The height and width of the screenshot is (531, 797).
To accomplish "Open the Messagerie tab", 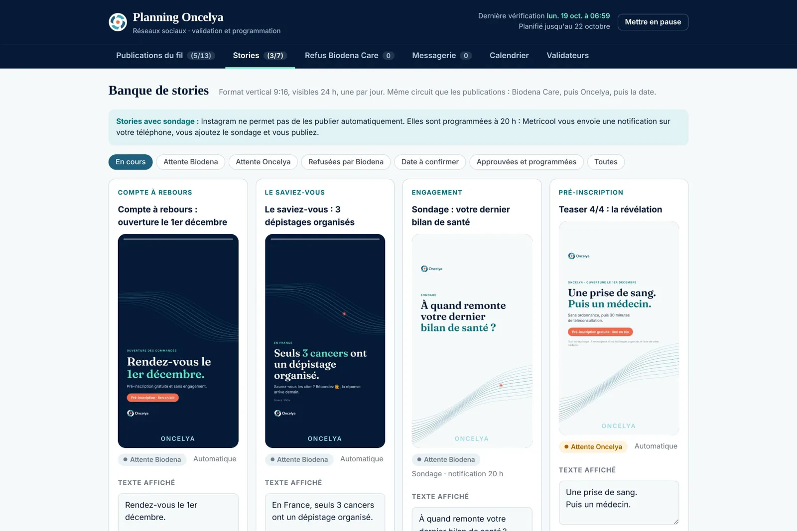I will 441,55.
